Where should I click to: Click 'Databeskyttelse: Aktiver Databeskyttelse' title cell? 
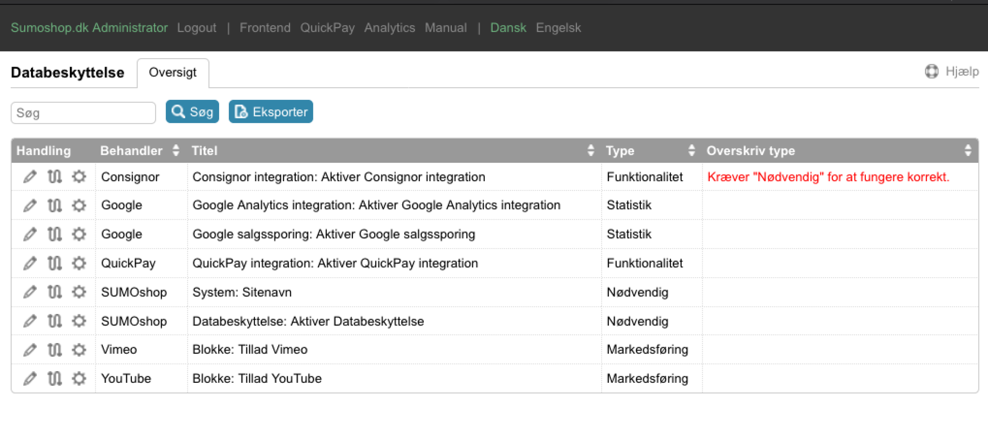pos(308,321)
